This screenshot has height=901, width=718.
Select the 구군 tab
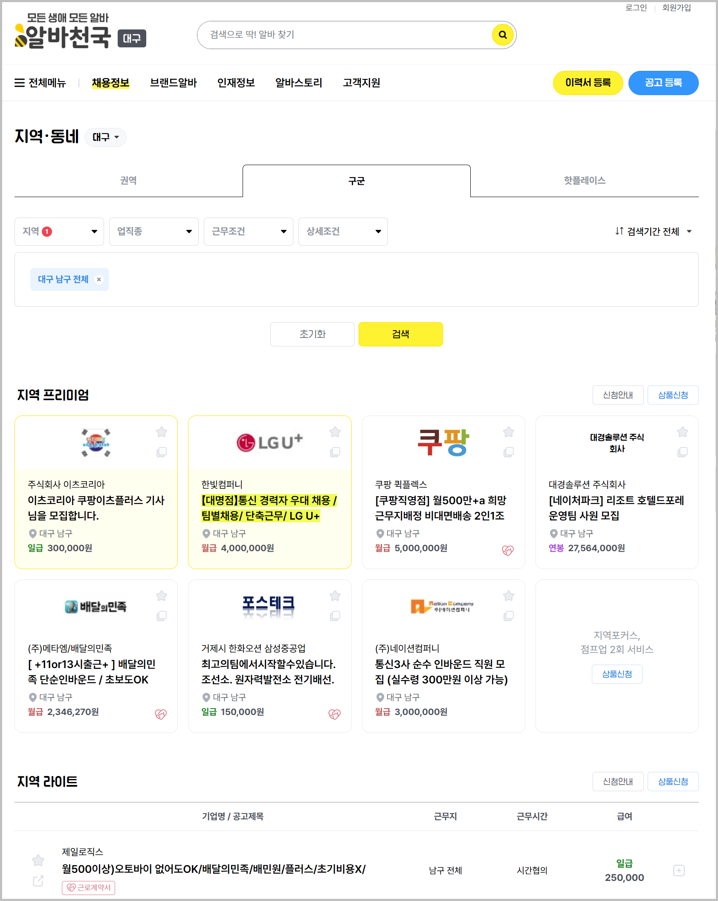tap(356, 181)
